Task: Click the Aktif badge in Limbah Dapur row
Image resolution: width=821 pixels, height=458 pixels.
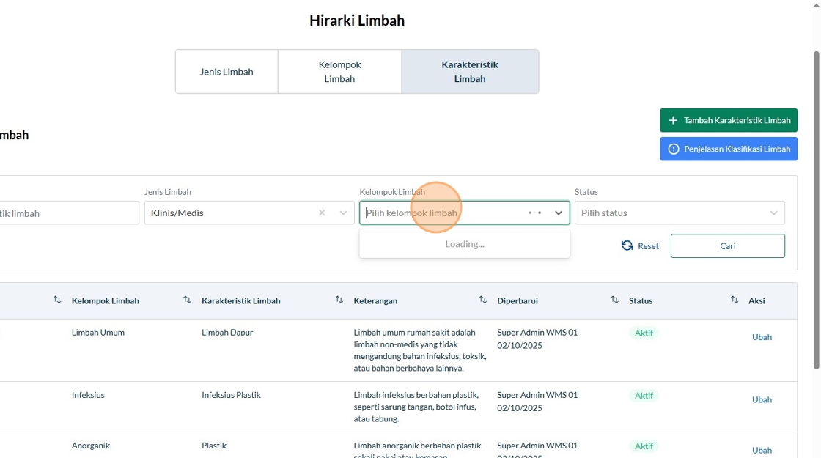Action: tap(644, 333)
